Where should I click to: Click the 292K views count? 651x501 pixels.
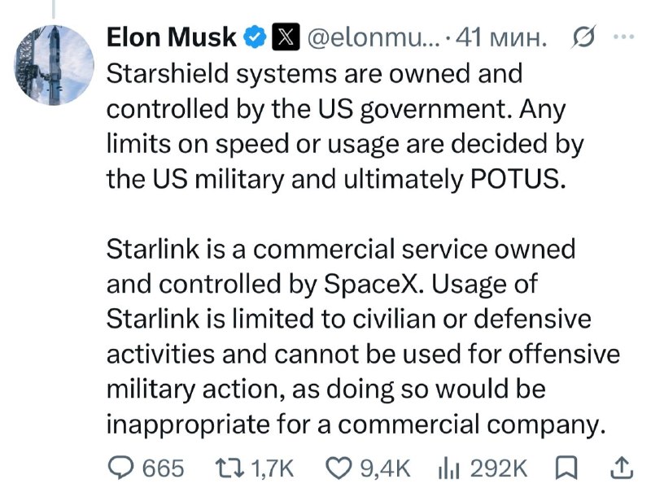499,469
